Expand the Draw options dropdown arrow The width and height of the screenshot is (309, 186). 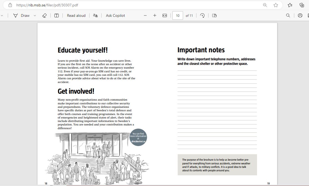[35, 15]
